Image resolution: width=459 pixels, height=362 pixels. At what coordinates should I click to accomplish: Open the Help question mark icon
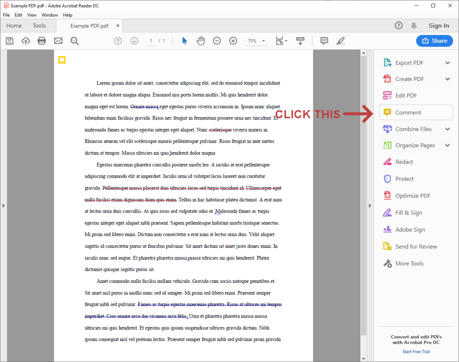coord(398,26)
